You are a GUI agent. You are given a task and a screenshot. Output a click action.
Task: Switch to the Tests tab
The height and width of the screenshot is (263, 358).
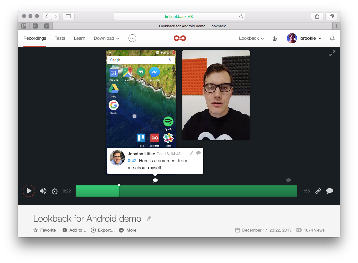(60, 38)
